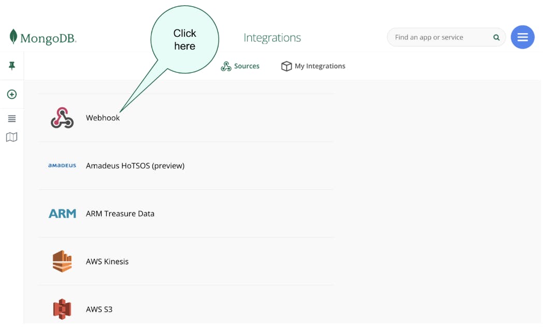Open Amadeus HoTSOS (preview) integration
The height and width of the screenshot is (330, 549).
click(135, 166)
